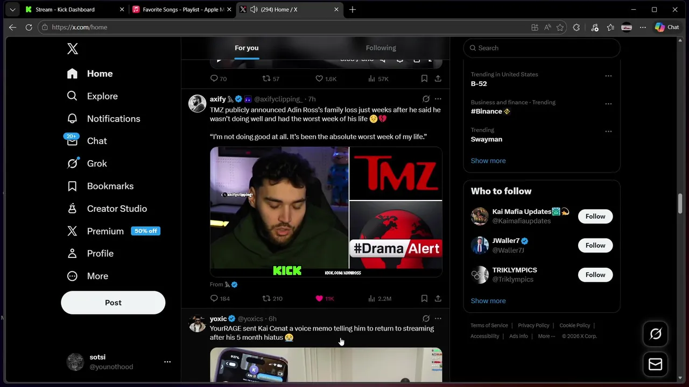This screenshot has height=387, width=689.
Task: Add page to browser favorites star
Action: (x=560, y=27)
